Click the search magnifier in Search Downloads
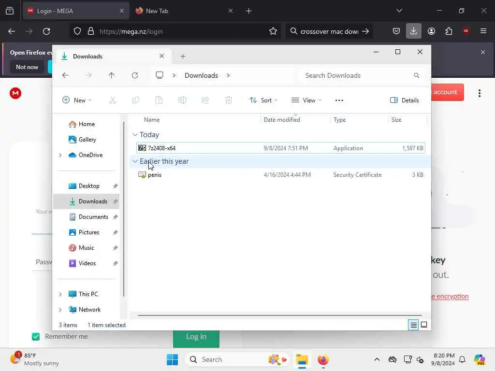This screenshot has height=371, width=495. point(416,75)
